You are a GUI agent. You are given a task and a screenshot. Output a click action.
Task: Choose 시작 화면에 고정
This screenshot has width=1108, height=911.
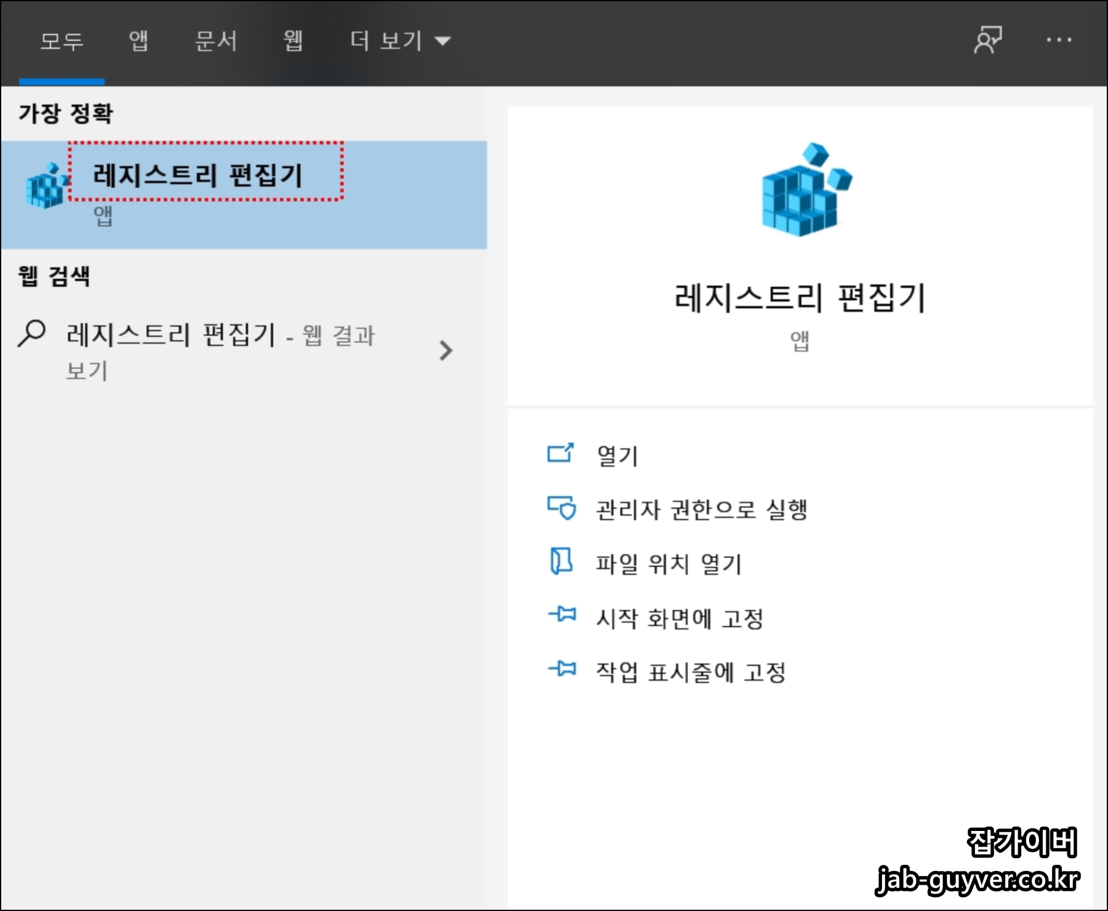click(x=680, y=618)
